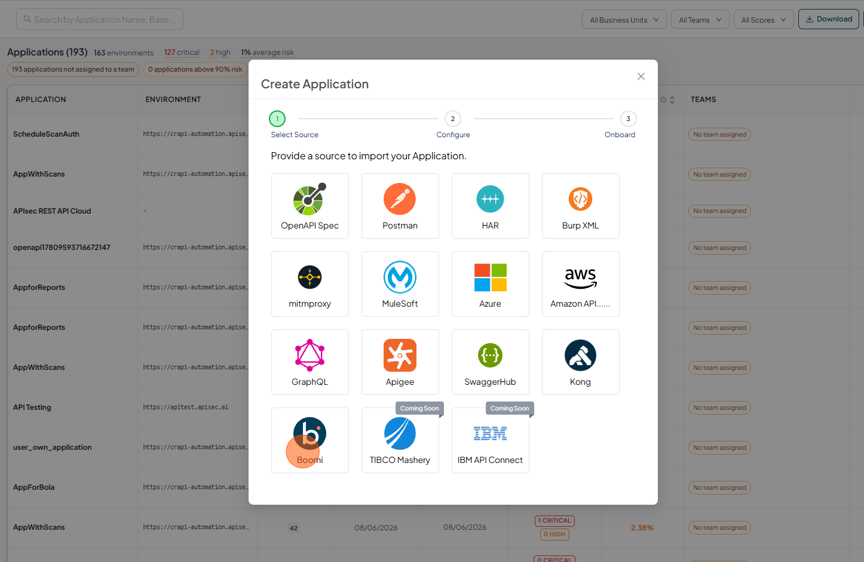Click No team assigned badge for AppForBola
The height and width of the screenshot is (562, 864).
[719, 488]
